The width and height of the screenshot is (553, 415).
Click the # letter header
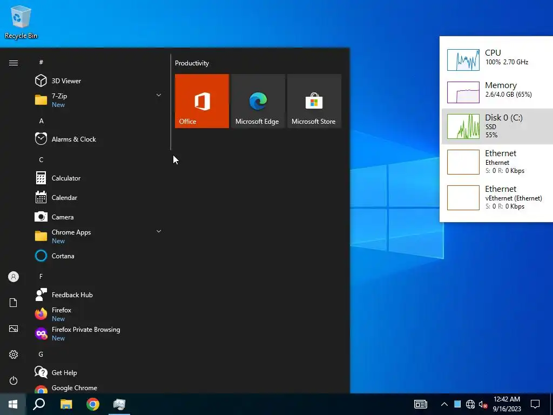[x=41, y=62]
